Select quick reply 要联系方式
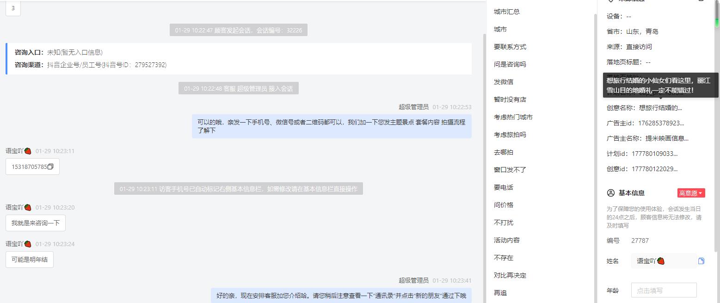Screen dimensions: 720x303 (x=510, y=47)
